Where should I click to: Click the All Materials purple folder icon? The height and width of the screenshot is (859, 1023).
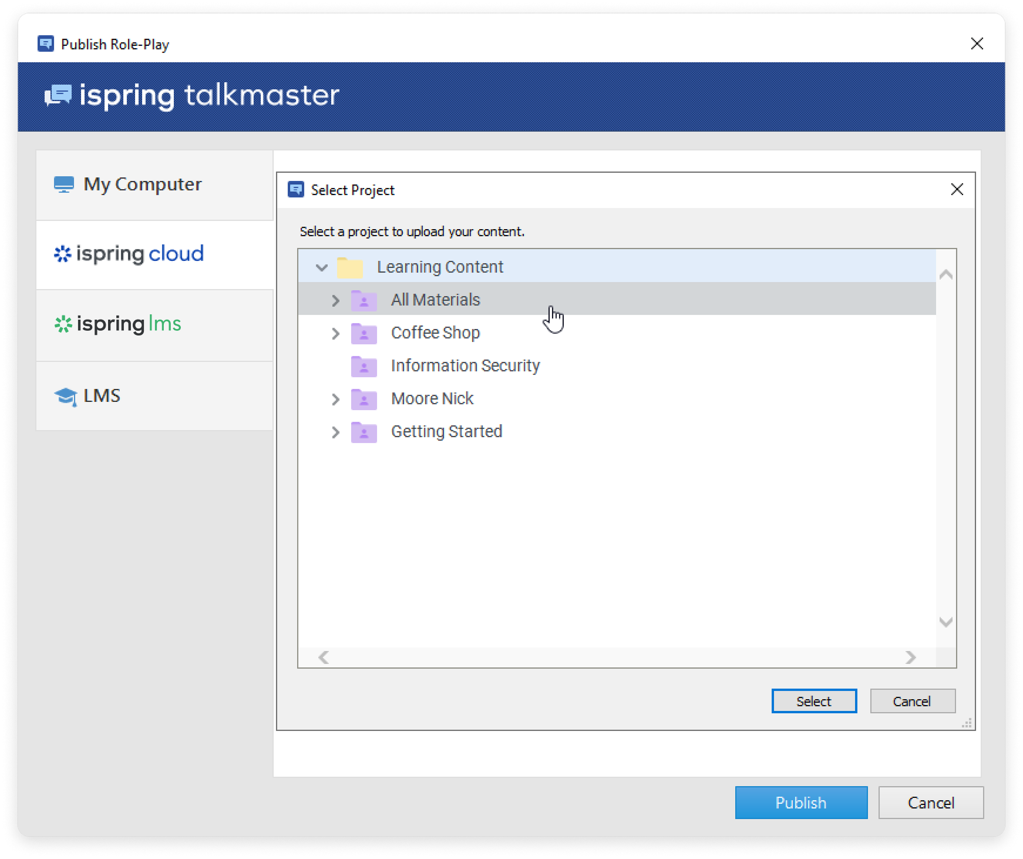364,300
